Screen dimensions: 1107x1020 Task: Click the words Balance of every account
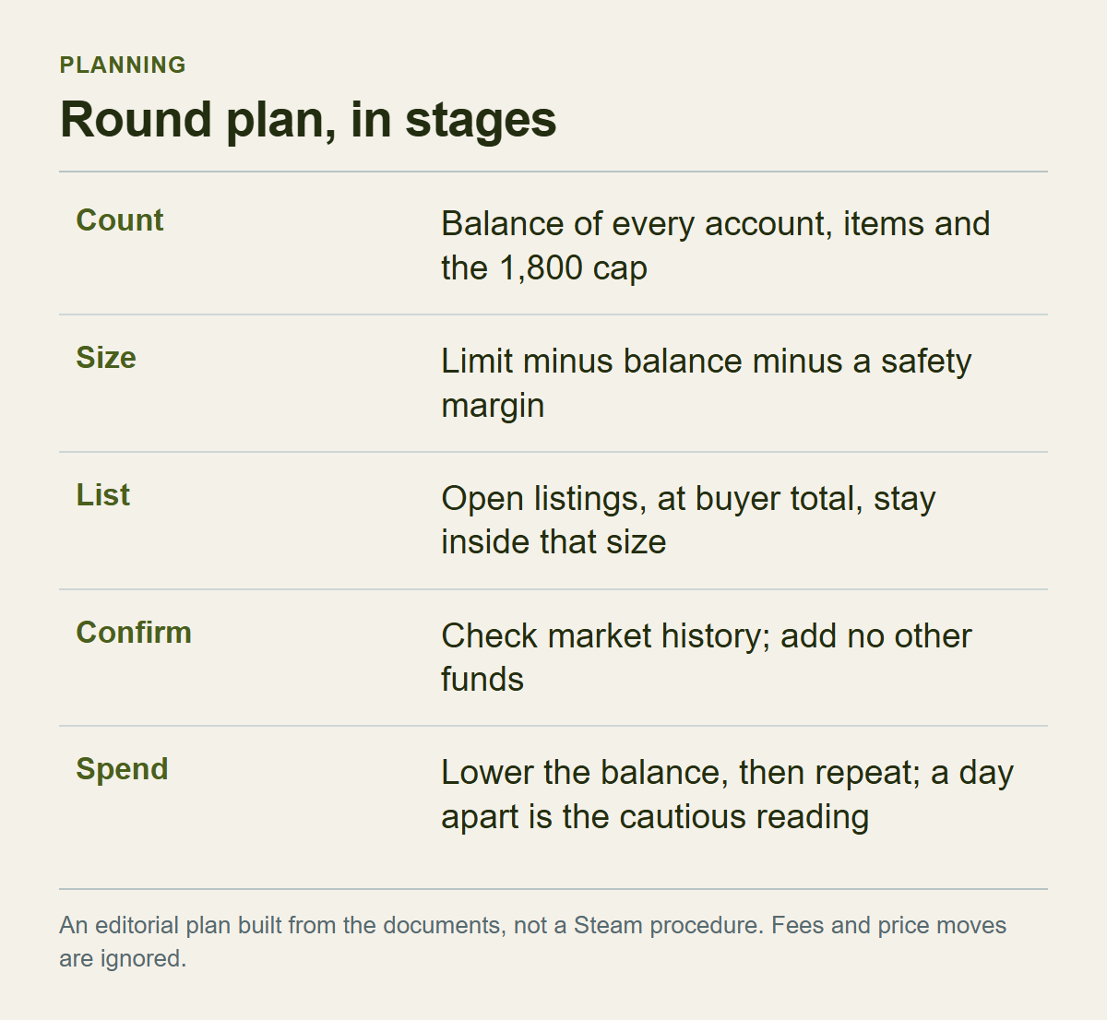point(637,224)
